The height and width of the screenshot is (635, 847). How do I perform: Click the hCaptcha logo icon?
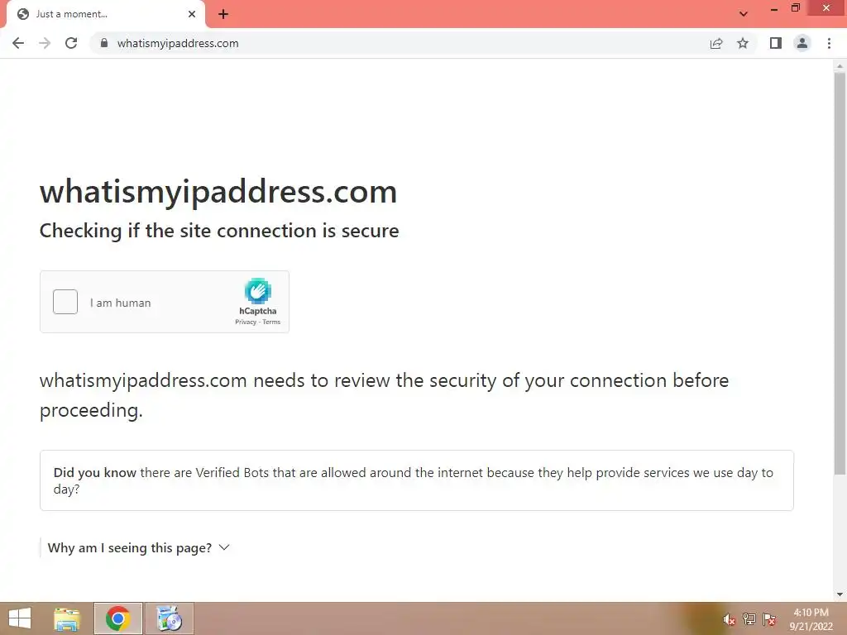click(x=258, y=291)
